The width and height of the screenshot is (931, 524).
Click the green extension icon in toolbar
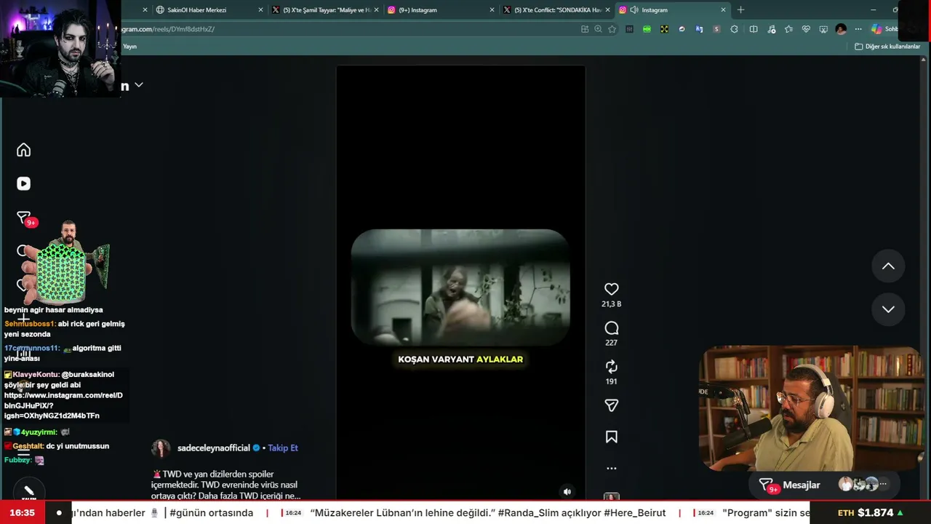tap(647, 29)
